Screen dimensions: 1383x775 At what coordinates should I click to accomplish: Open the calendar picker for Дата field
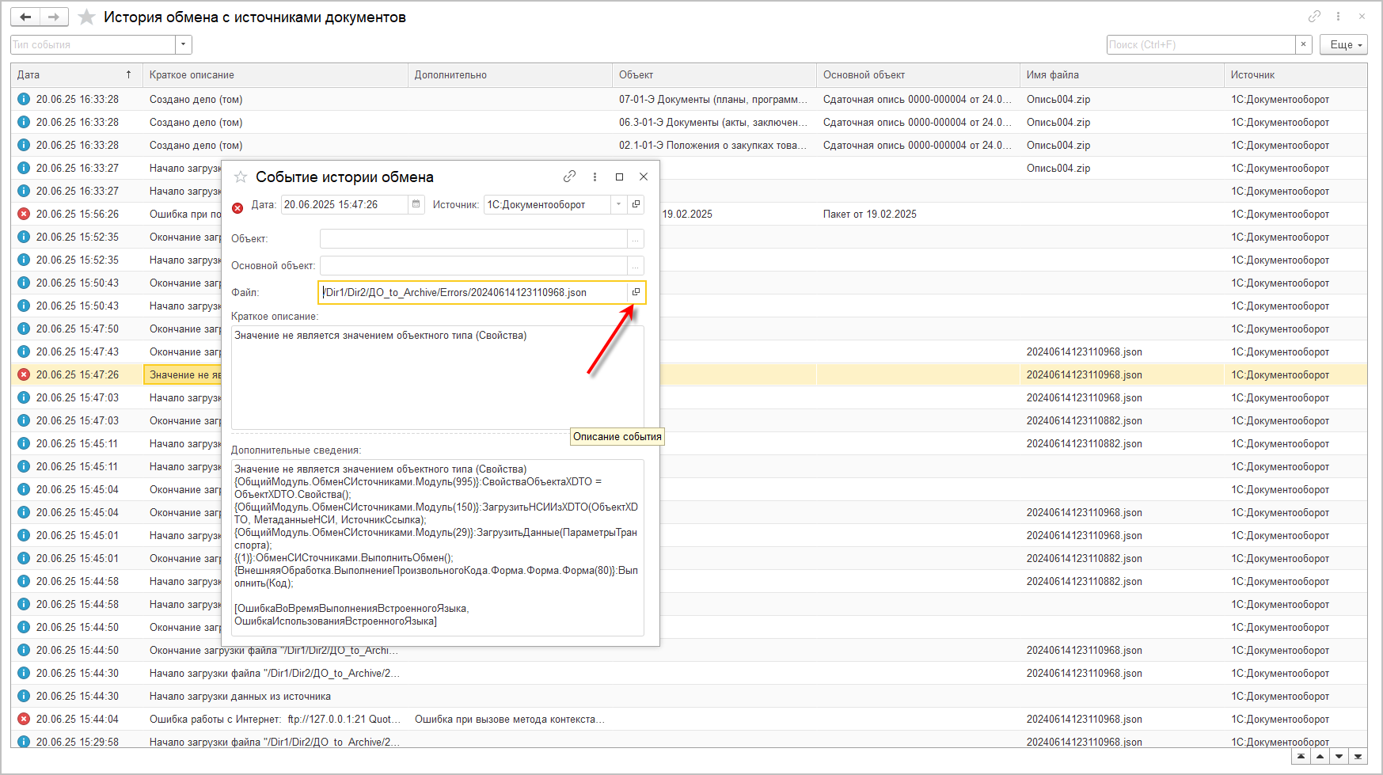416,204
